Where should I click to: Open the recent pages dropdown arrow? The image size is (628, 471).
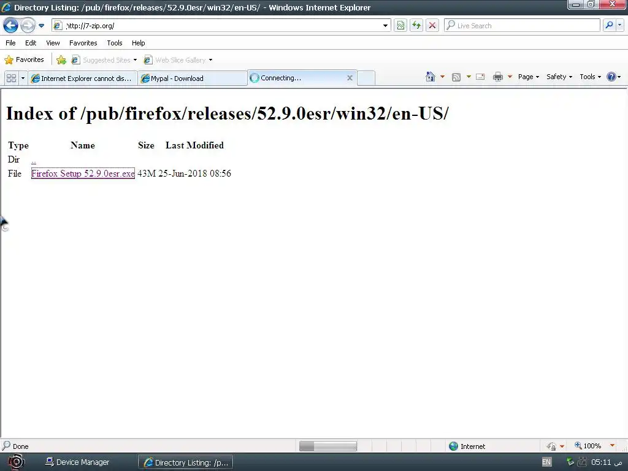pos(41,26)
